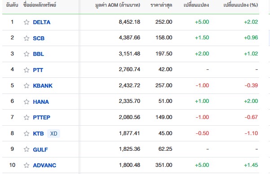Sort by เปลี่ยนแปลง (%) column header
This screenshot has height=174, width=270.
coord(240,5)
